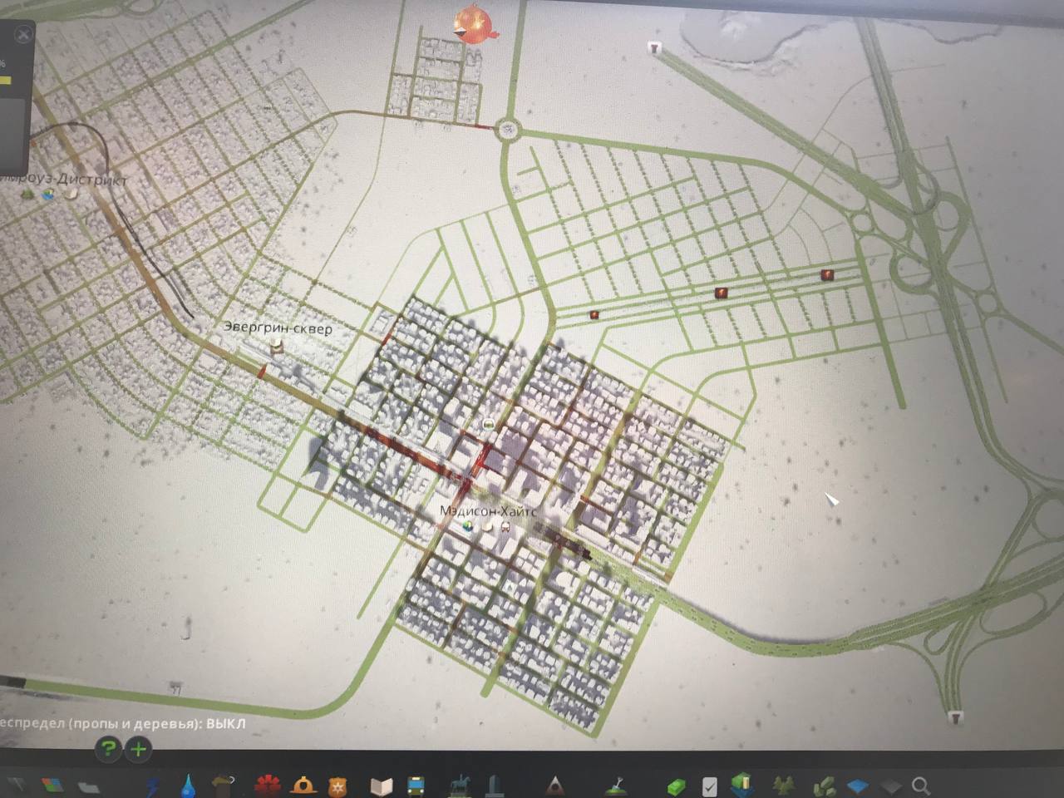Select the Trees tool icon
The width and height of the screenshot is (1064, 798).
tap(783, 785)
